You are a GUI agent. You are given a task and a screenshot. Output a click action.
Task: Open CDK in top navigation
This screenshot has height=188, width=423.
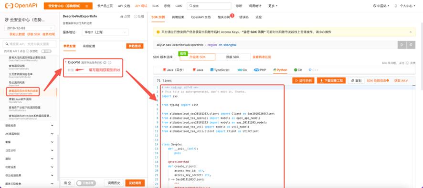click(179, 6)
